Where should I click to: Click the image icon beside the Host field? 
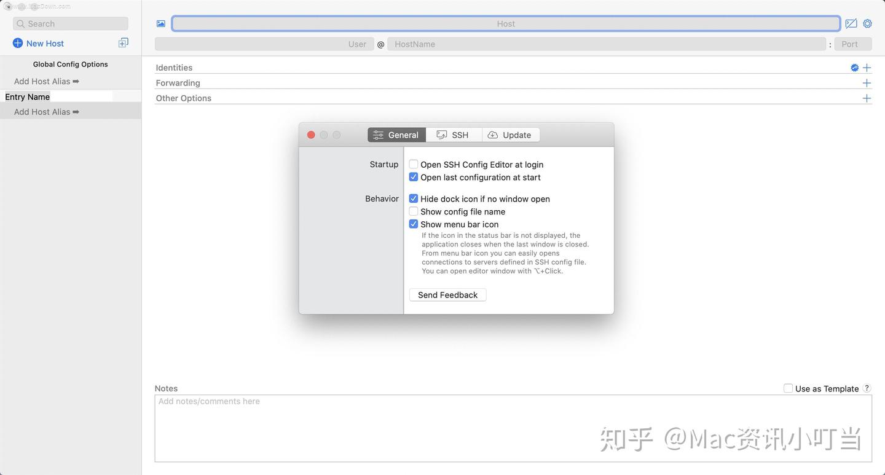point(161,23)
